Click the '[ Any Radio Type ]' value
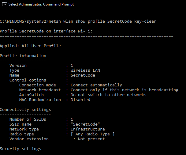 (92, 134)
